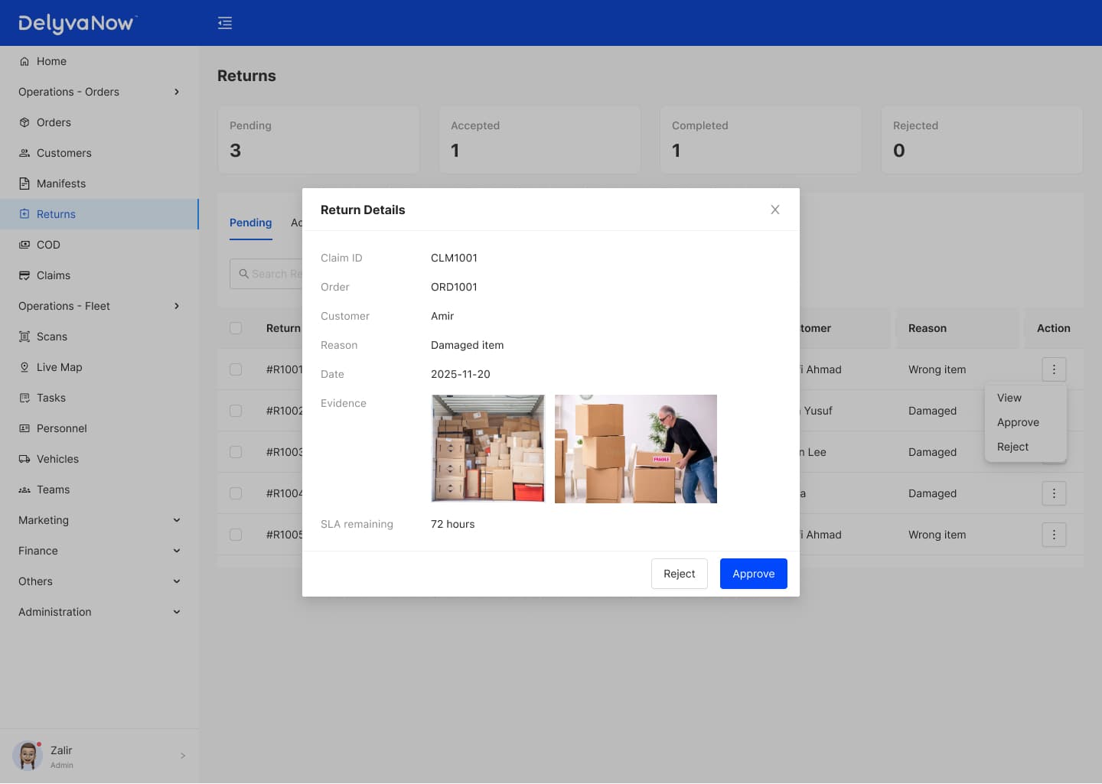Expand the Others menu group

(99, 581)
